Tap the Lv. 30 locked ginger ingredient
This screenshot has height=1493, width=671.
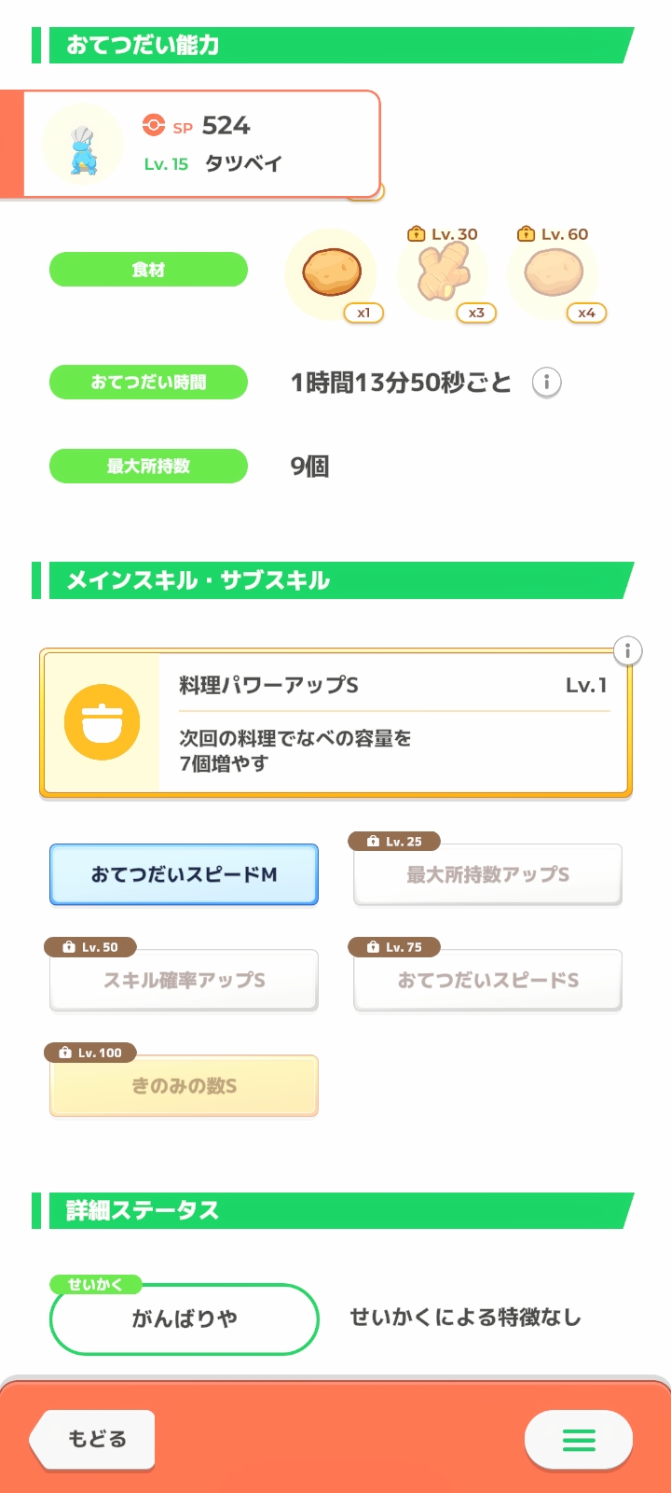click(x=443, y=274)
